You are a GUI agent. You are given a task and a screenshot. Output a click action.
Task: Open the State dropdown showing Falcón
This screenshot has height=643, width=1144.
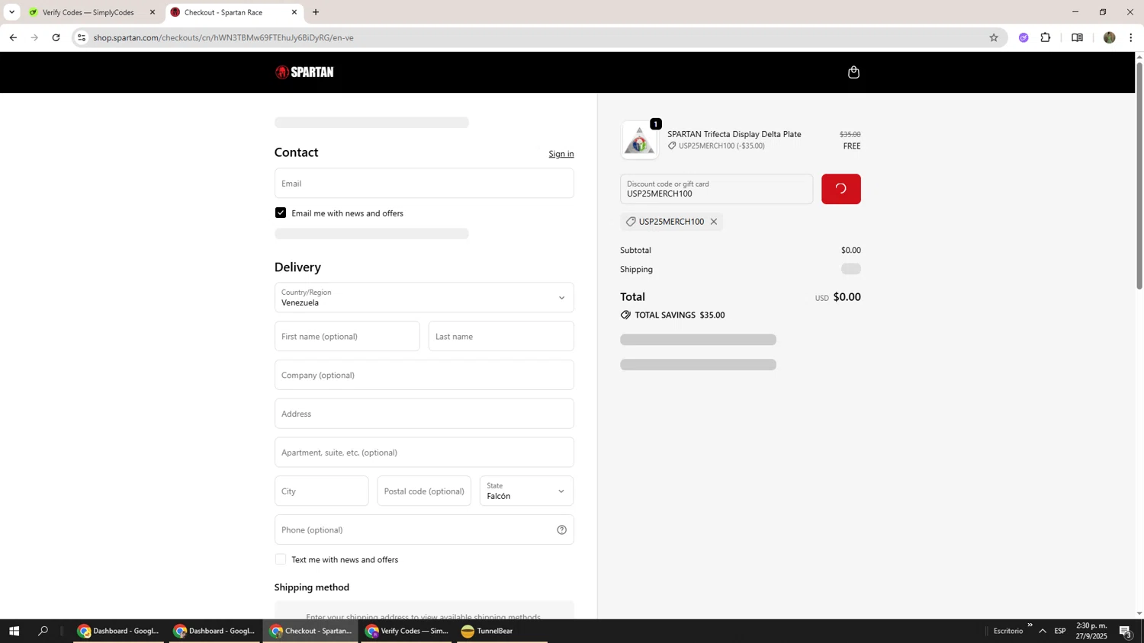526,491
